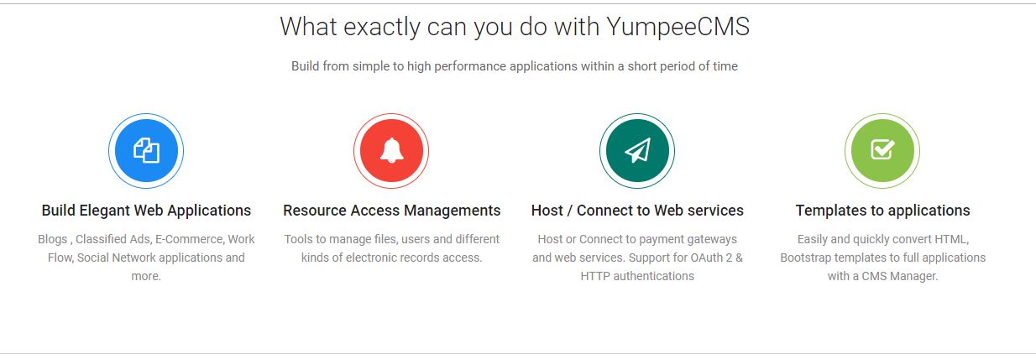
Task: Click the light green check square icon
Action: coord(882,151)
